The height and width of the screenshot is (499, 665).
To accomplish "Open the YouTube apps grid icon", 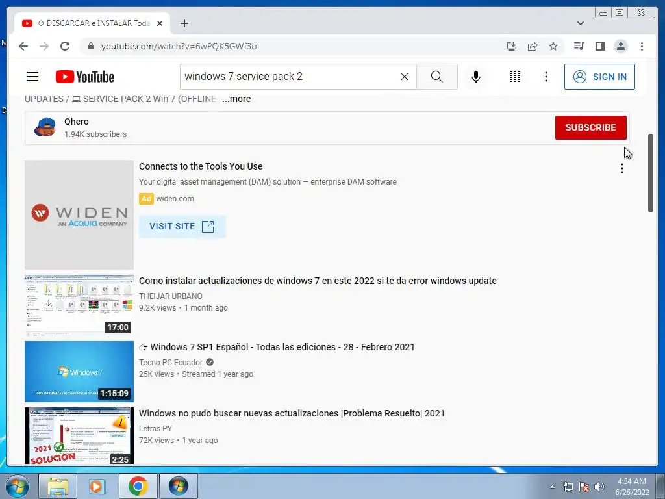I will tap(515, 77).
